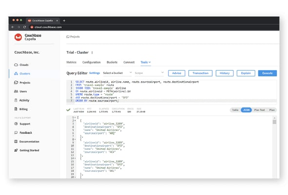The height and width of the screenshot is (195, 288).
Task: Open Clouds via its cloud icon
Action: [16, 65]
